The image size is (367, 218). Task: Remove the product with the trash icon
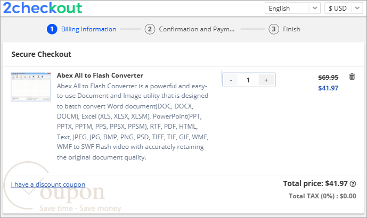point(352,77)
